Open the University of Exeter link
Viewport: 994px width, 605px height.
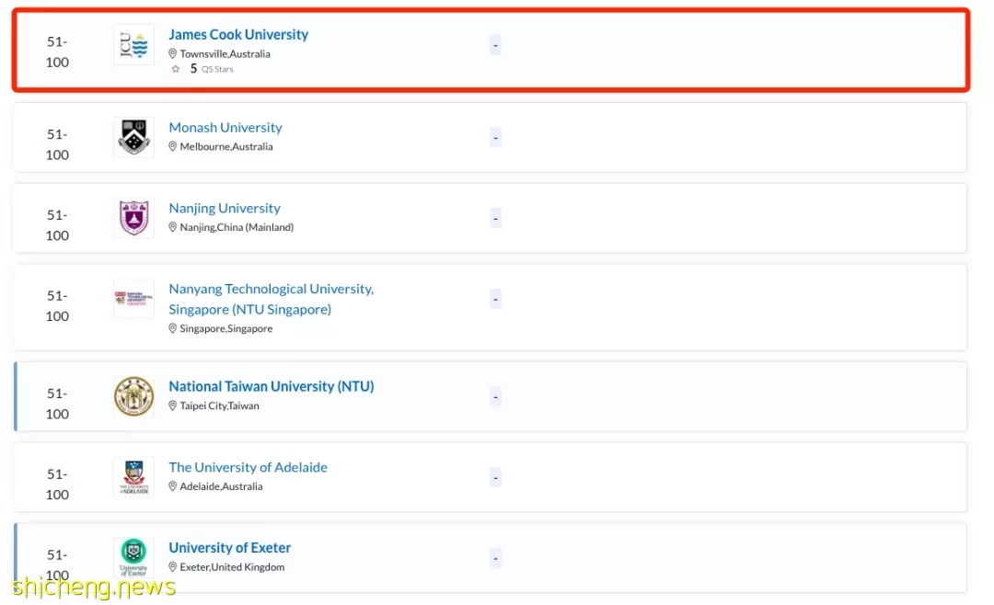pos(229,547)
